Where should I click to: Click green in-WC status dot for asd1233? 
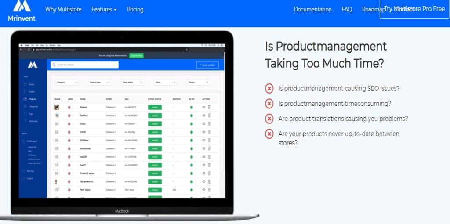(192, 157)
